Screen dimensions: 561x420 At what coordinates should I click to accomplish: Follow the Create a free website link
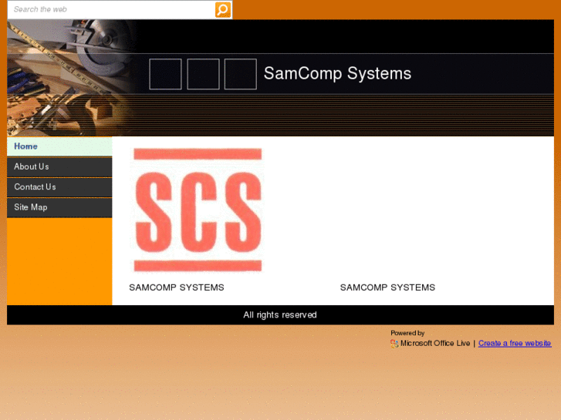point(515,343)
